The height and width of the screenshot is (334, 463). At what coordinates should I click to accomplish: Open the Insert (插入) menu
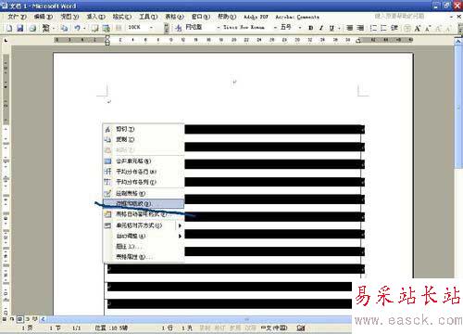click(x=95, y=17)
